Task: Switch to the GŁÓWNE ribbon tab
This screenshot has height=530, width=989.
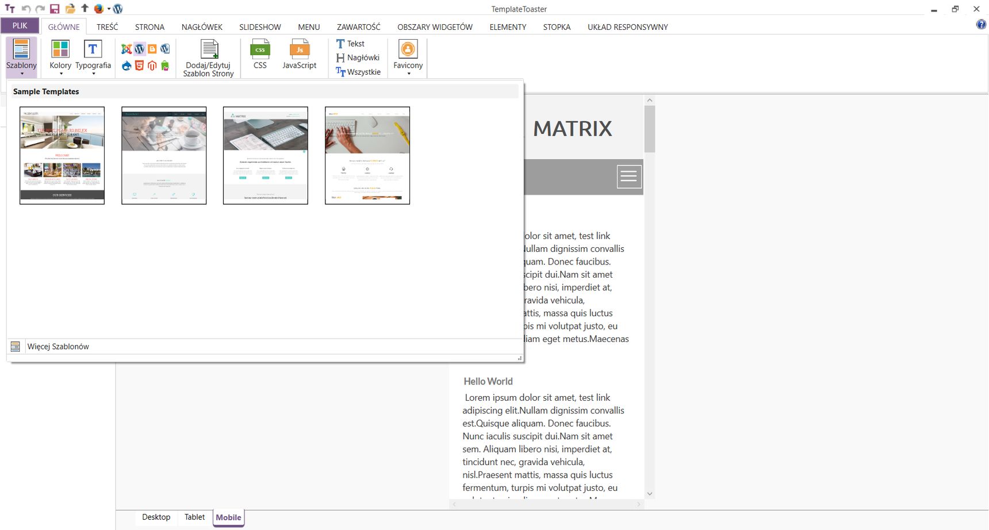Action: (64, 27)
